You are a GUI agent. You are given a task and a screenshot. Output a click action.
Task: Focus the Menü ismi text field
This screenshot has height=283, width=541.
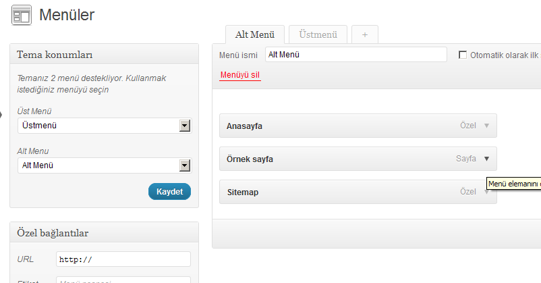(x=355, y=55)
